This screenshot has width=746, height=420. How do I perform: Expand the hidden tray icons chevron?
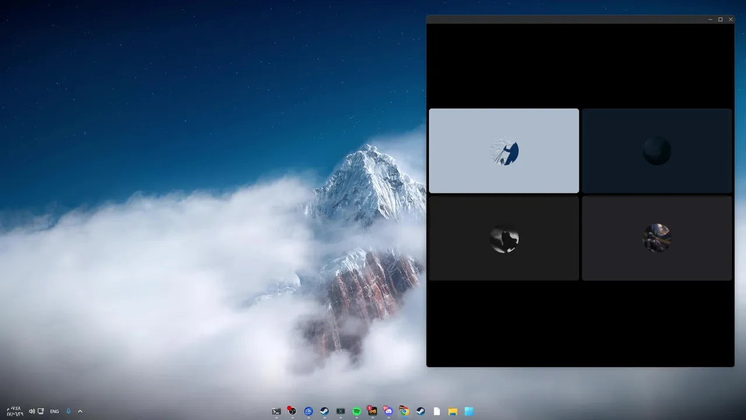80,411
